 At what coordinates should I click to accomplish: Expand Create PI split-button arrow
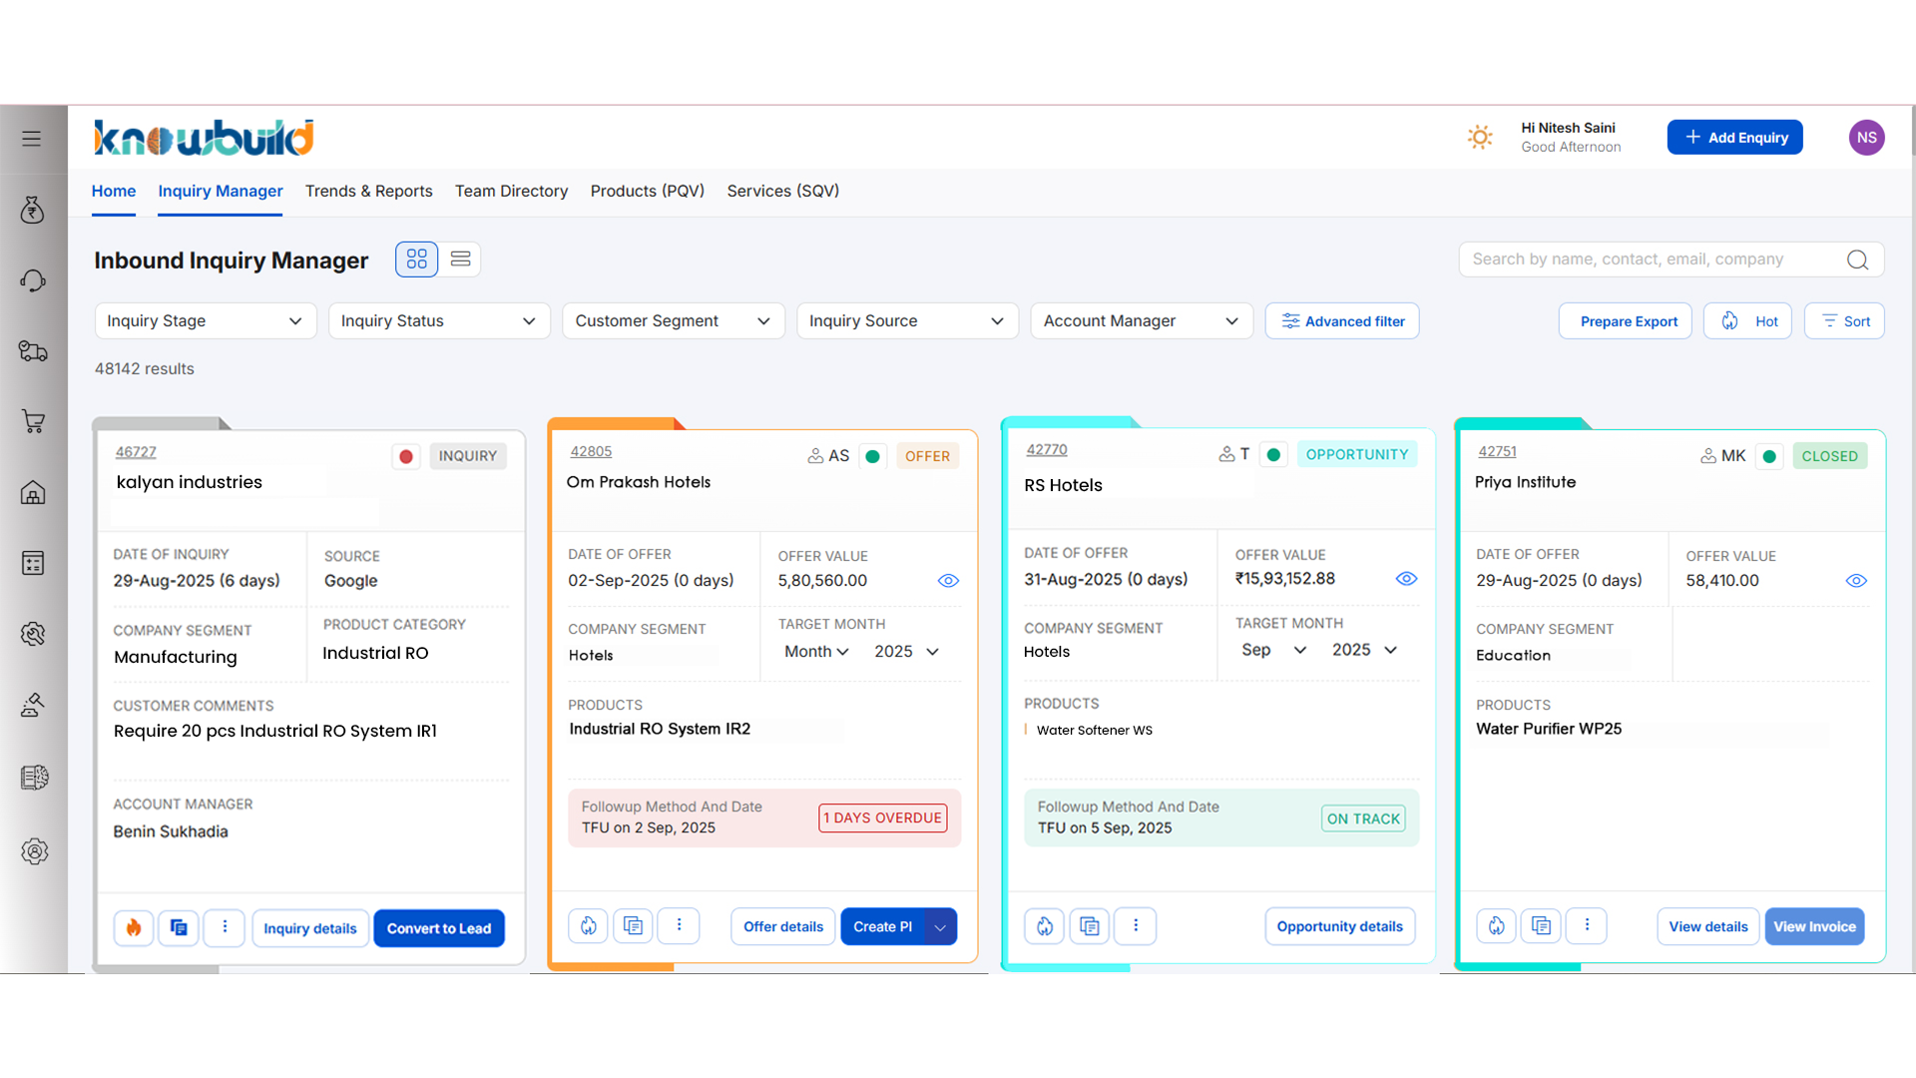(x=940, y=927)
